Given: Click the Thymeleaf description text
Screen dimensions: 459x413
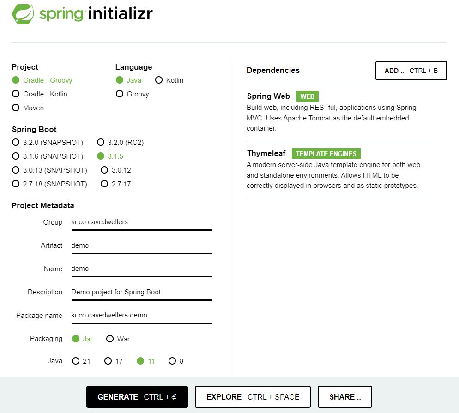Looking at the screenshot, I should pos(333,175).
